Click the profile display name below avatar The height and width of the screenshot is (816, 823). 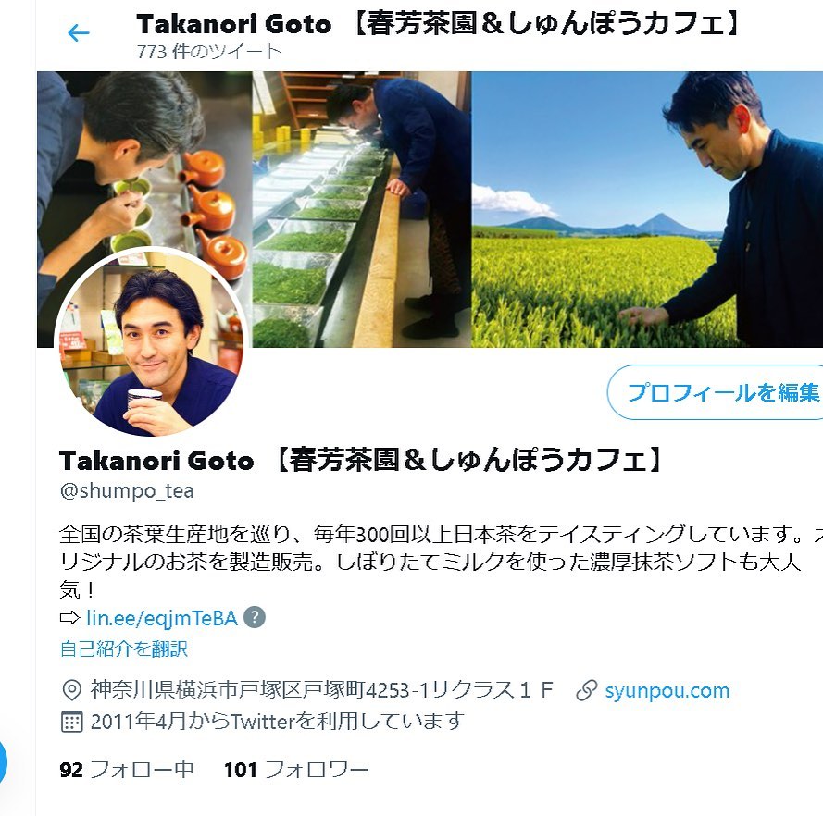(363, 460)
